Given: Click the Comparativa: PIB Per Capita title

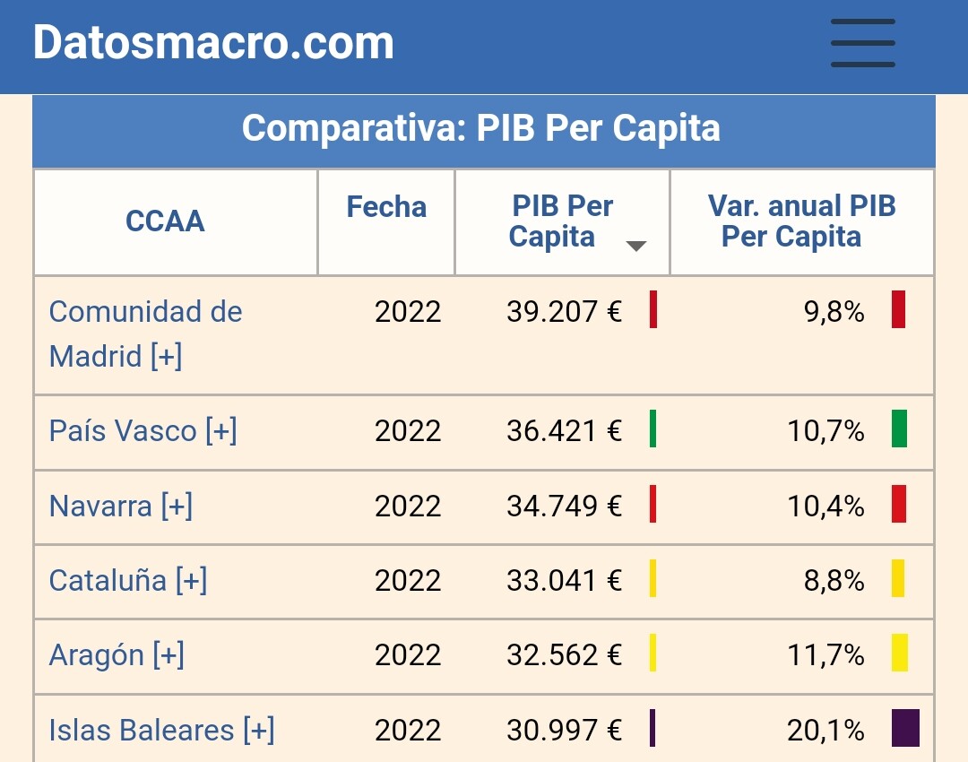Looking at the screenshot, I should (x=481, y=128).
